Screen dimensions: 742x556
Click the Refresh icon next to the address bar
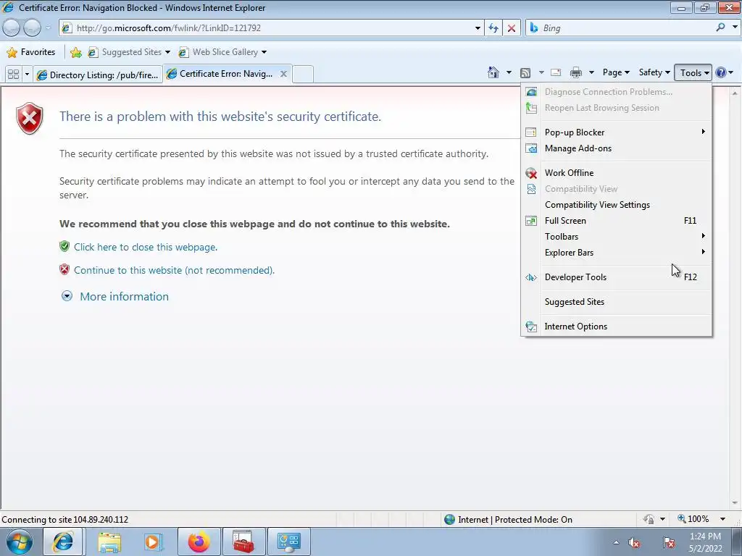pos(493,28)
